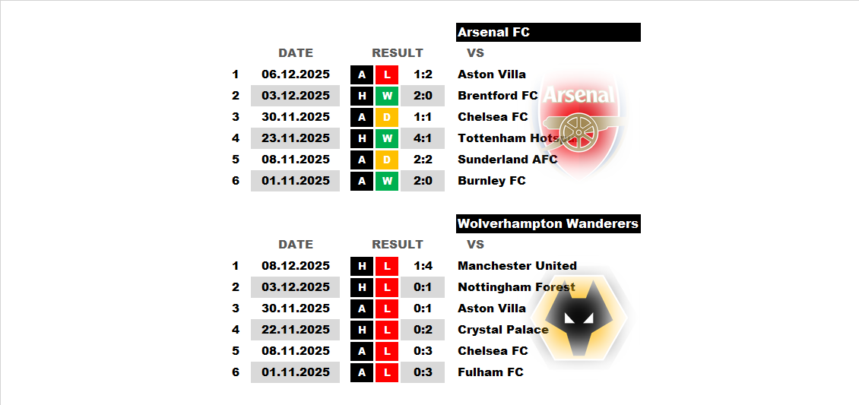The width and height of the screenshot is (859, 405).
Task: Click the 1:4 score in Manchester United row
Action: (x=423, y=266)
